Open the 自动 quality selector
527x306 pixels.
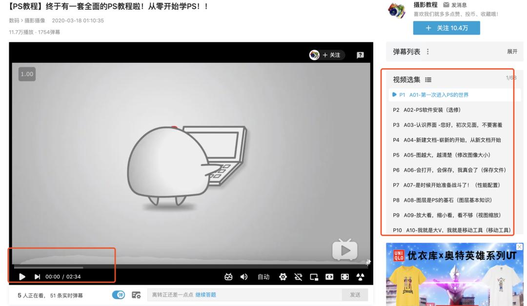(263, 277)
